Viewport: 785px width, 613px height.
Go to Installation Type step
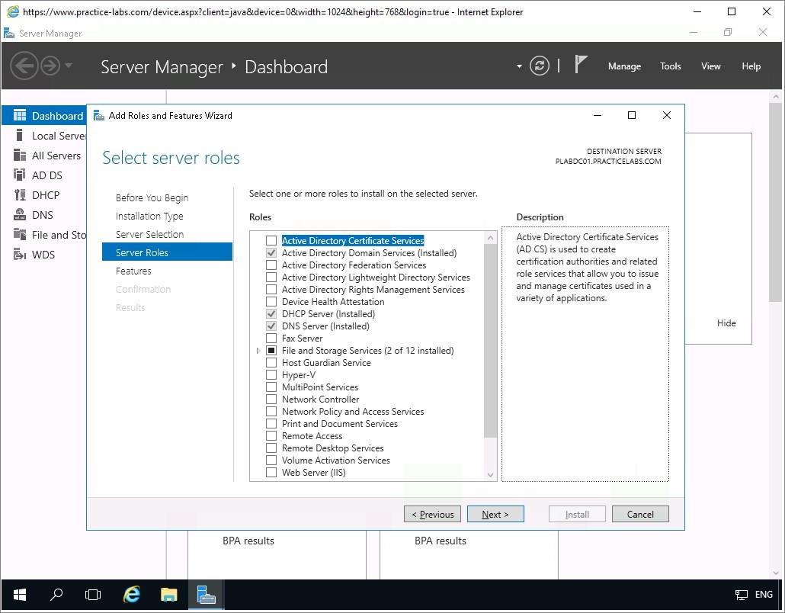(149, 216)
